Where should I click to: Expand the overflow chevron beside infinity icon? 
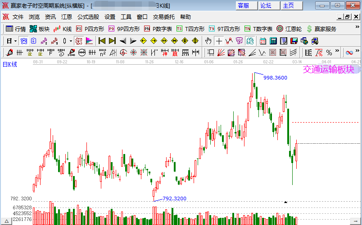(x=357, y=51)
